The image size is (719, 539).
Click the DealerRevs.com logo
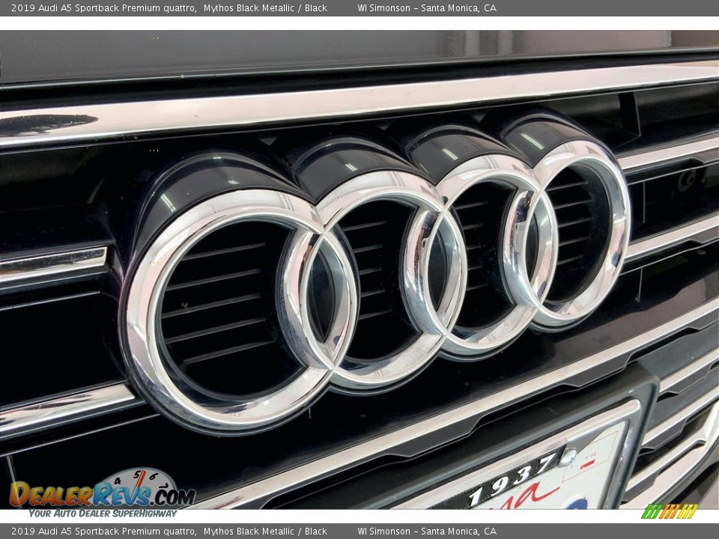click(102, 493)
